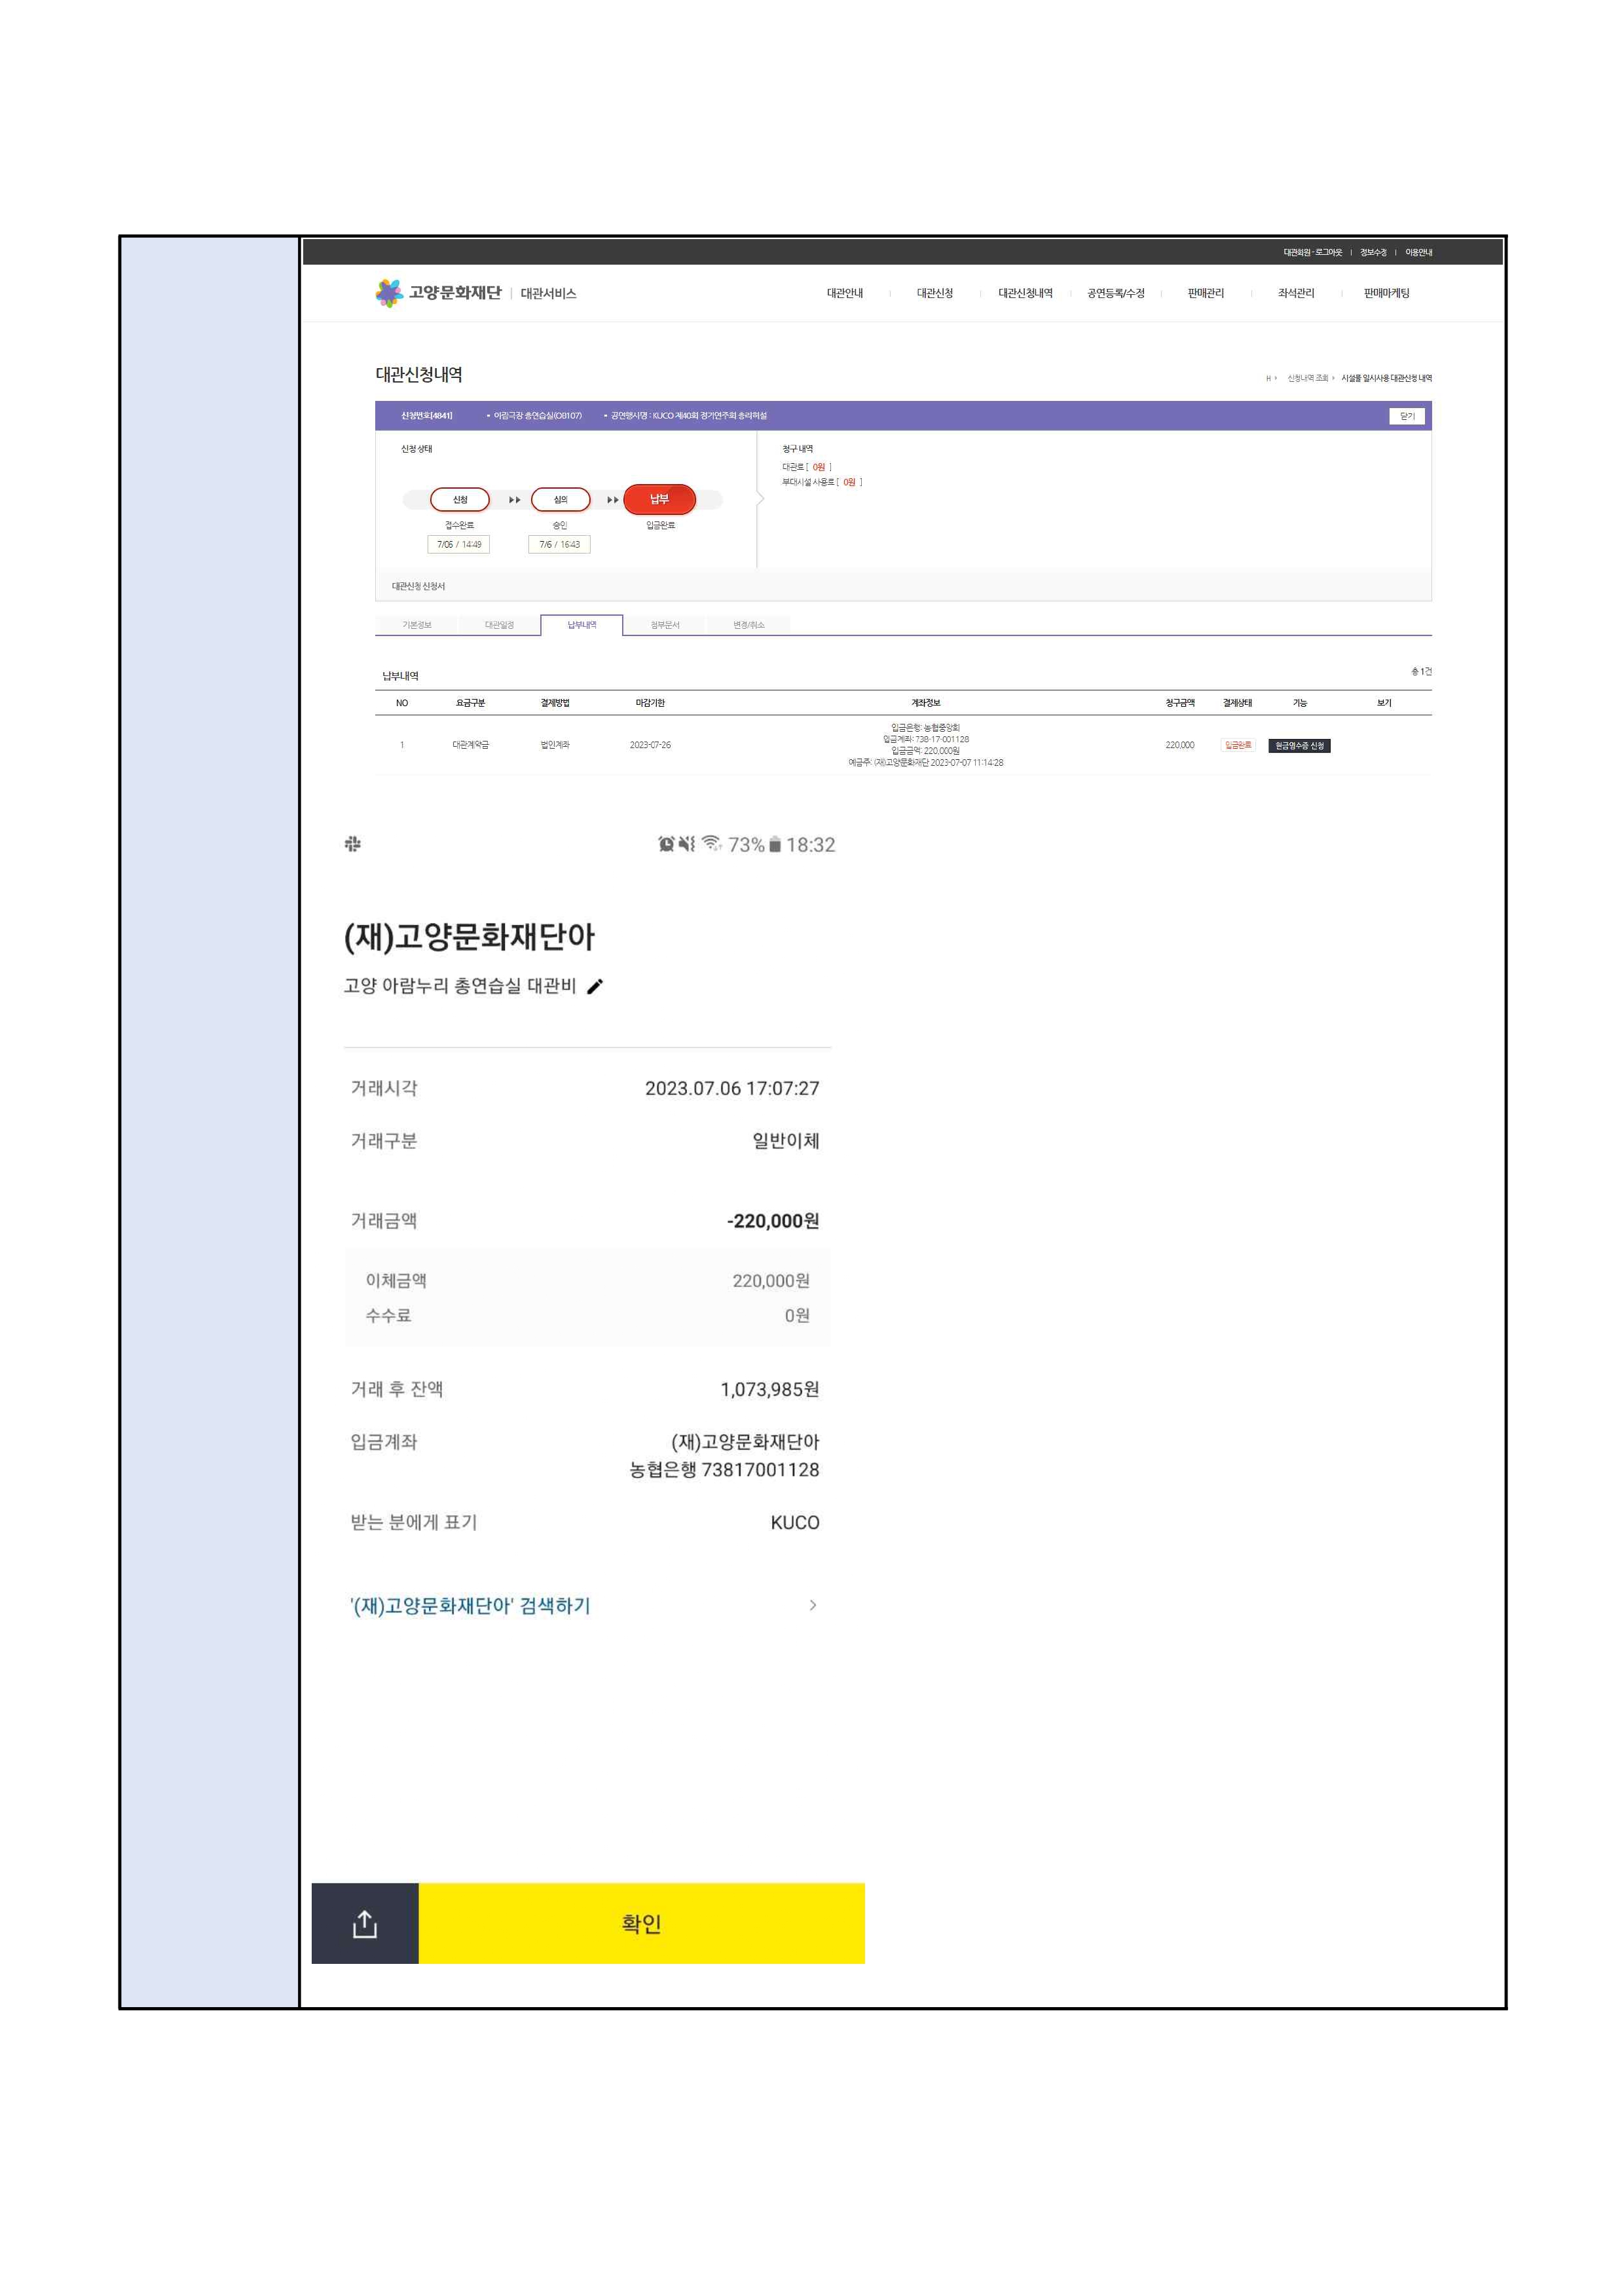Click the 7/06 / 14:49 timestamp box
1624x2296 pixels.
tap(458, 544)
